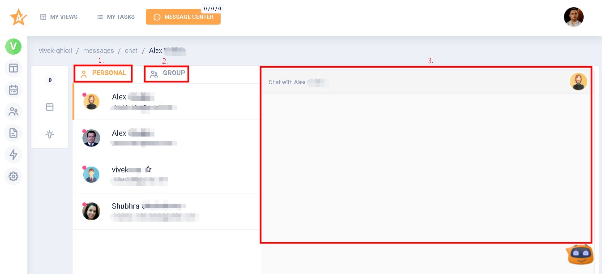Click your profile avatar at top right
The image size is (602, 274).
(573, 17)
